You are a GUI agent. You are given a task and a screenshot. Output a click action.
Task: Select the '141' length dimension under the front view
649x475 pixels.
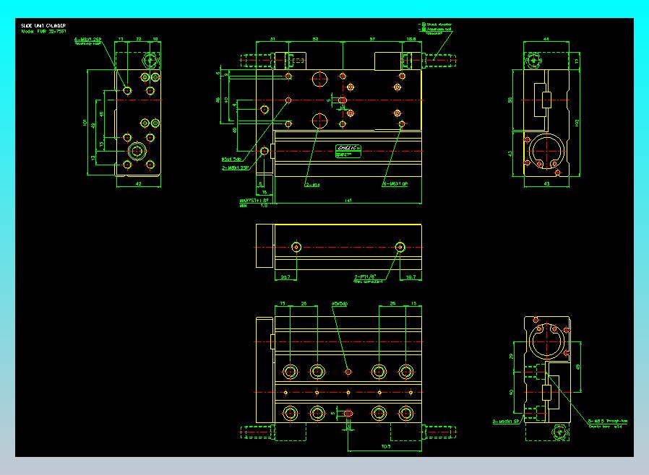click(348, 201)
